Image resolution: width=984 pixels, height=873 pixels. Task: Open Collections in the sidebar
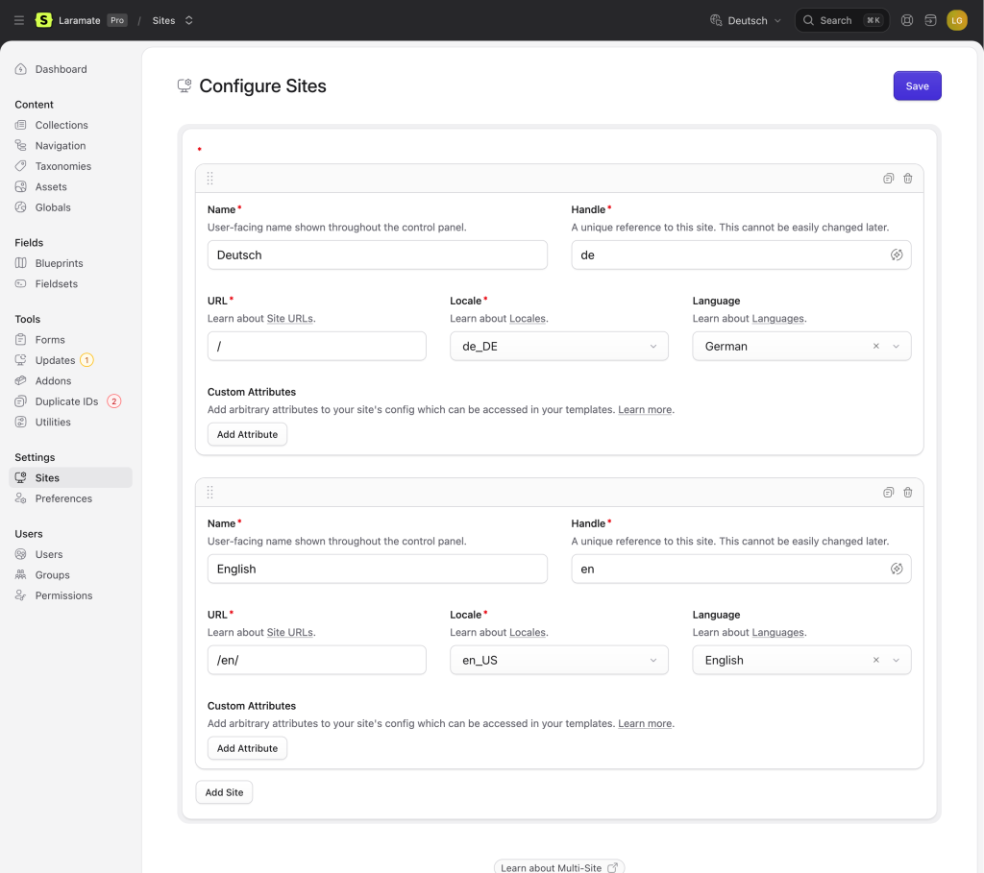pos(61,125)
